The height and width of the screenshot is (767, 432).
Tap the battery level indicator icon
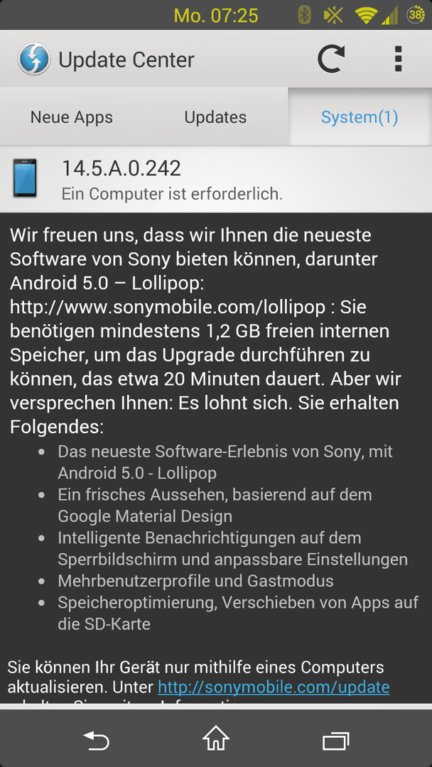(416, 15)
